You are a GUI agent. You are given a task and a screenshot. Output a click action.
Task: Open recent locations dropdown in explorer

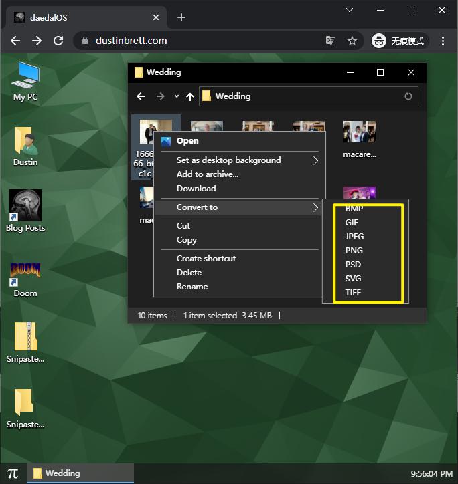(x=177, y=96)
